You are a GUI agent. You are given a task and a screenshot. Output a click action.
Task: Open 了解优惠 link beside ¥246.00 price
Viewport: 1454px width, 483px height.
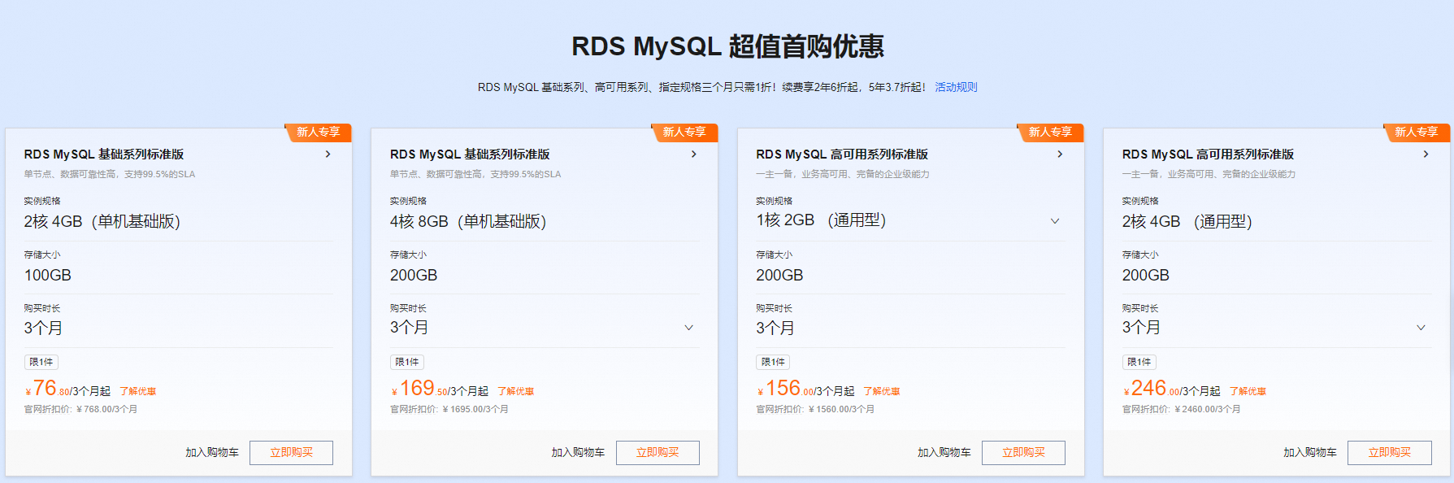tap(1248, 392)
